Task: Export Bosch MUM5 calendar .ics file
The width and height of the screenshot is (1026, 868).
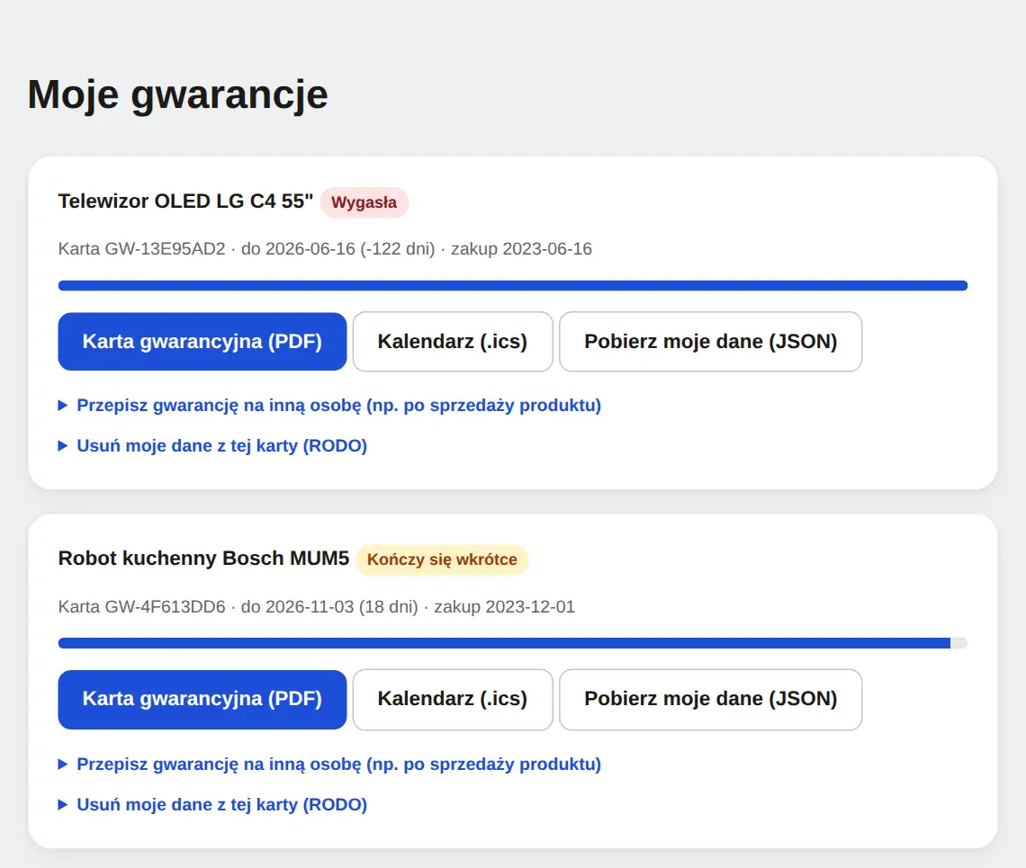Action: tap(453, 699)
